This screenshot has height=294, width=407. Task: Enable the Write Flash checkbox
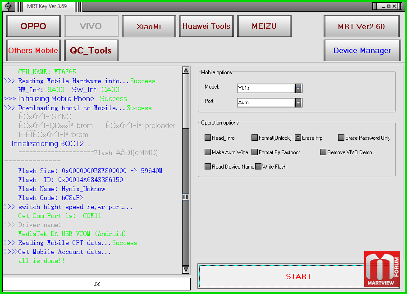tap(258, 166)
